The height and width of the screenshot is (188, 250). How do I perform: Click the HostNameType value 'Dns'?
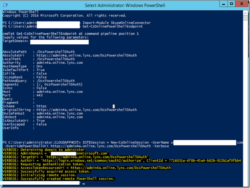click(x=39, y=66)
